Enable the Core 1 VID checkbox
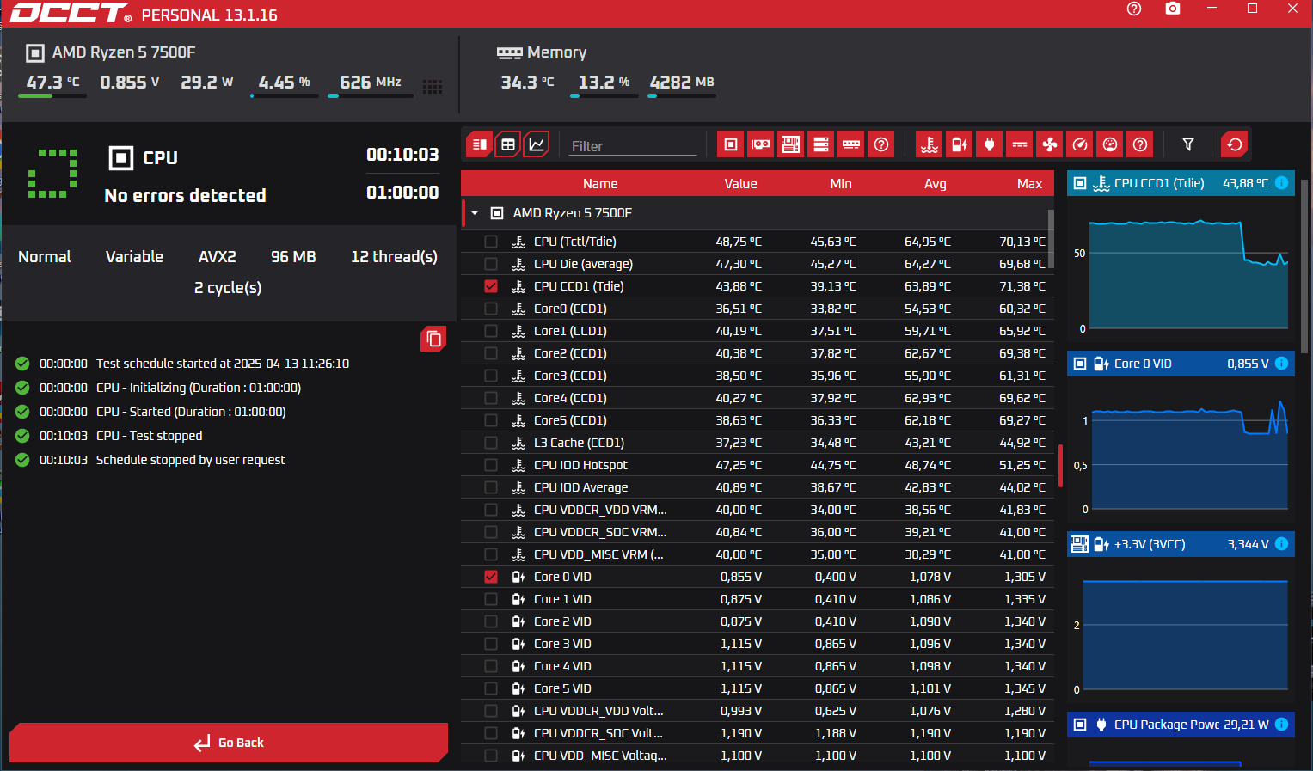This screenshot has height=771, width=1313. click(x=491, y=599)
